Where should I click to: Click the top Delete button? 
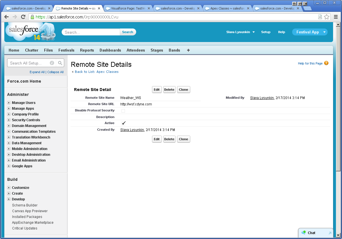[x=169, y=90]
